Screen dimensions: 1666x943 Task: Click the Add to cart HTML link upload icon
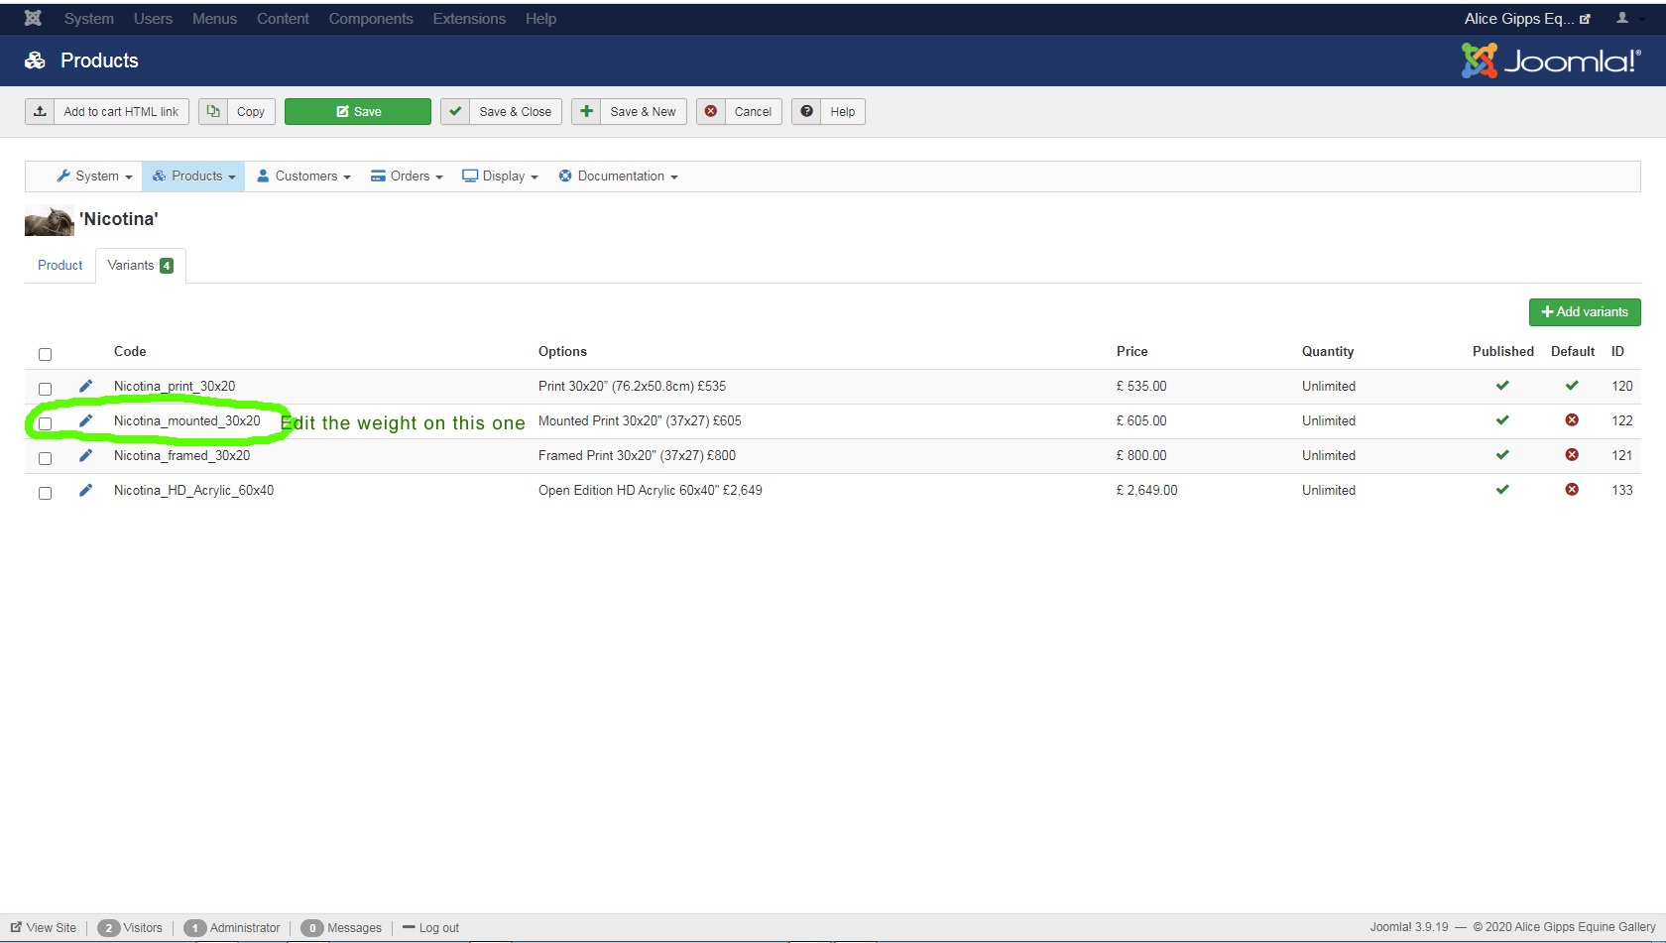(x=40, y=111)
